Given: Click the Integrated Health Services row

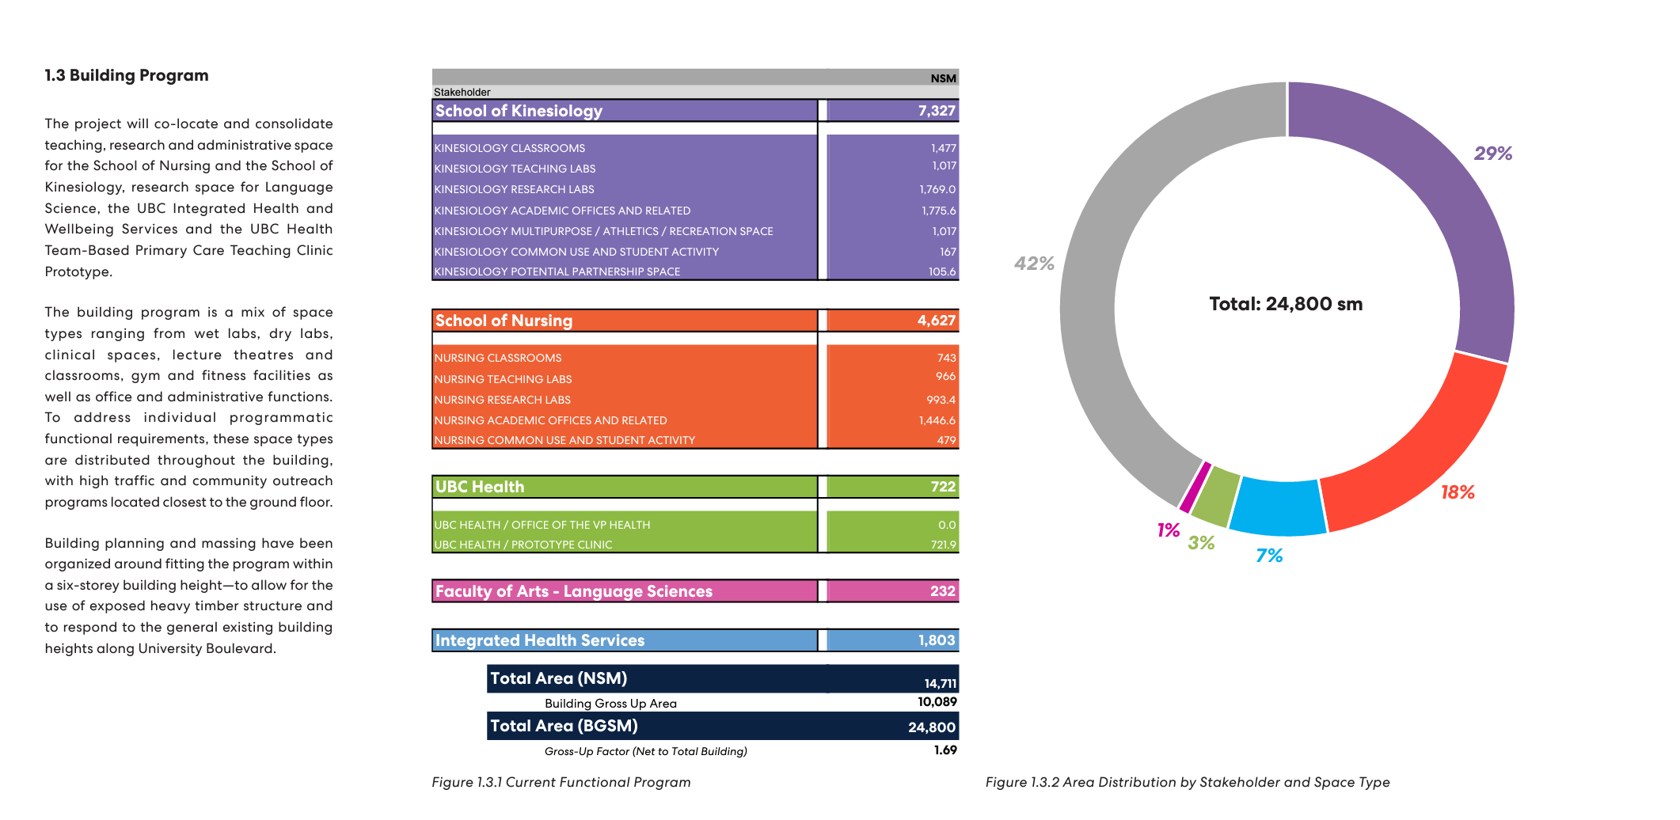Looking at the screenshot, I should coord(695,640).
